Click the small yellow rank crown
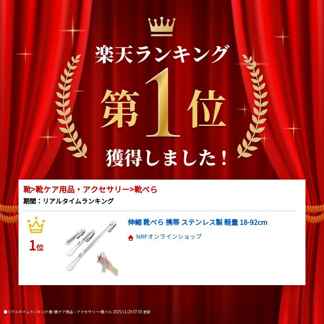324x324 pixels. pos(36,225)
